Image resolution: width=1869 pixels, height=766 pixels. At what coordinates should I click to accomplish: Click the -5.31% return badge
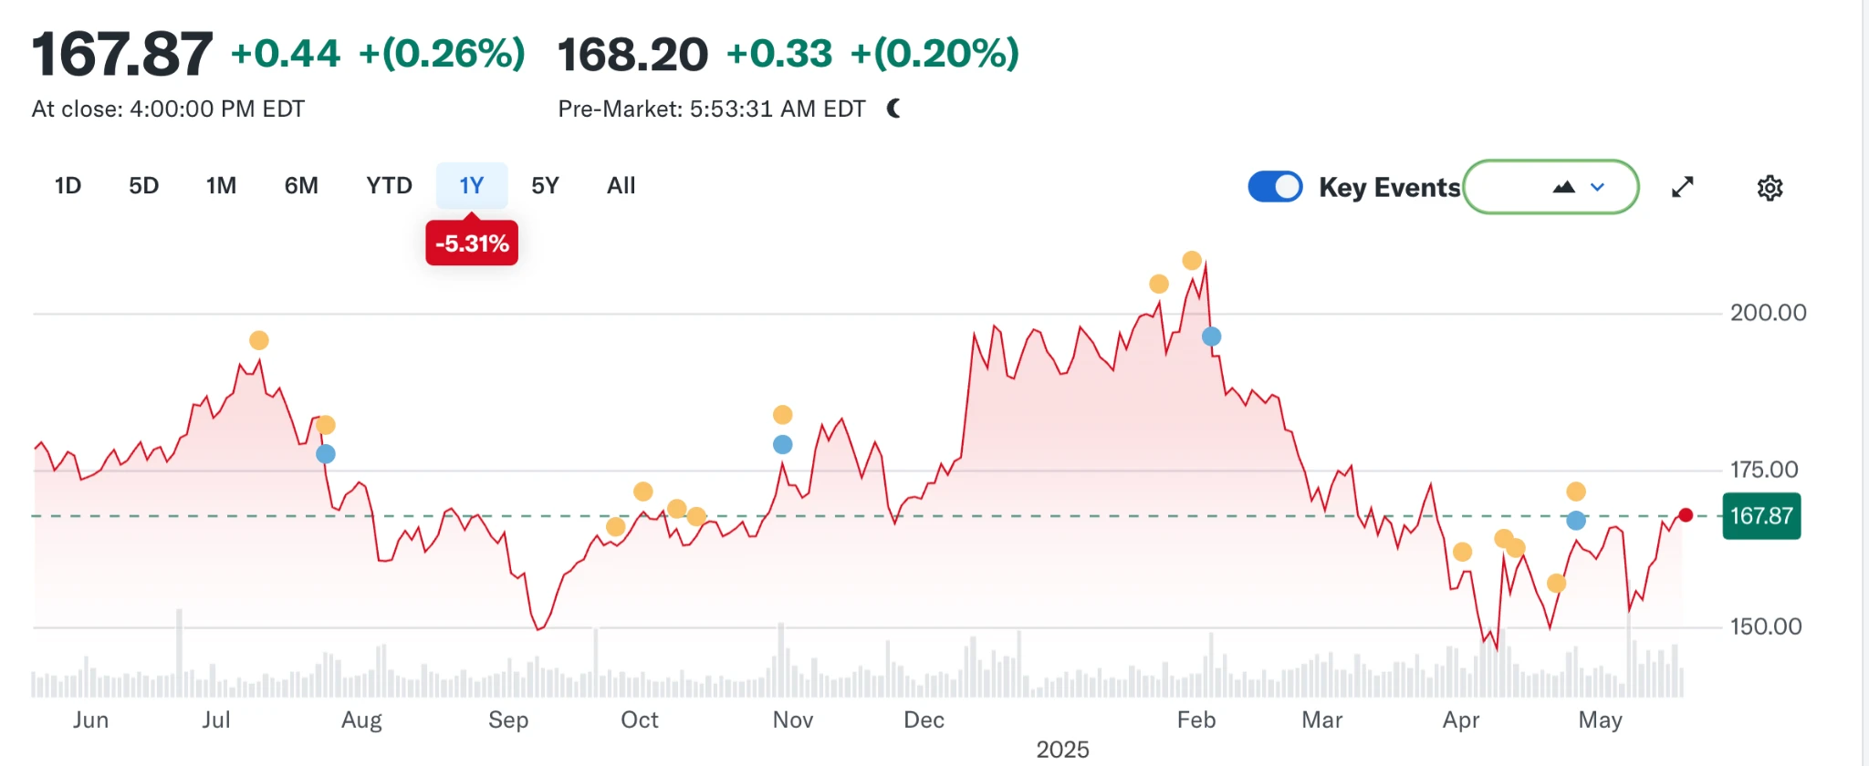coord(472,243)
